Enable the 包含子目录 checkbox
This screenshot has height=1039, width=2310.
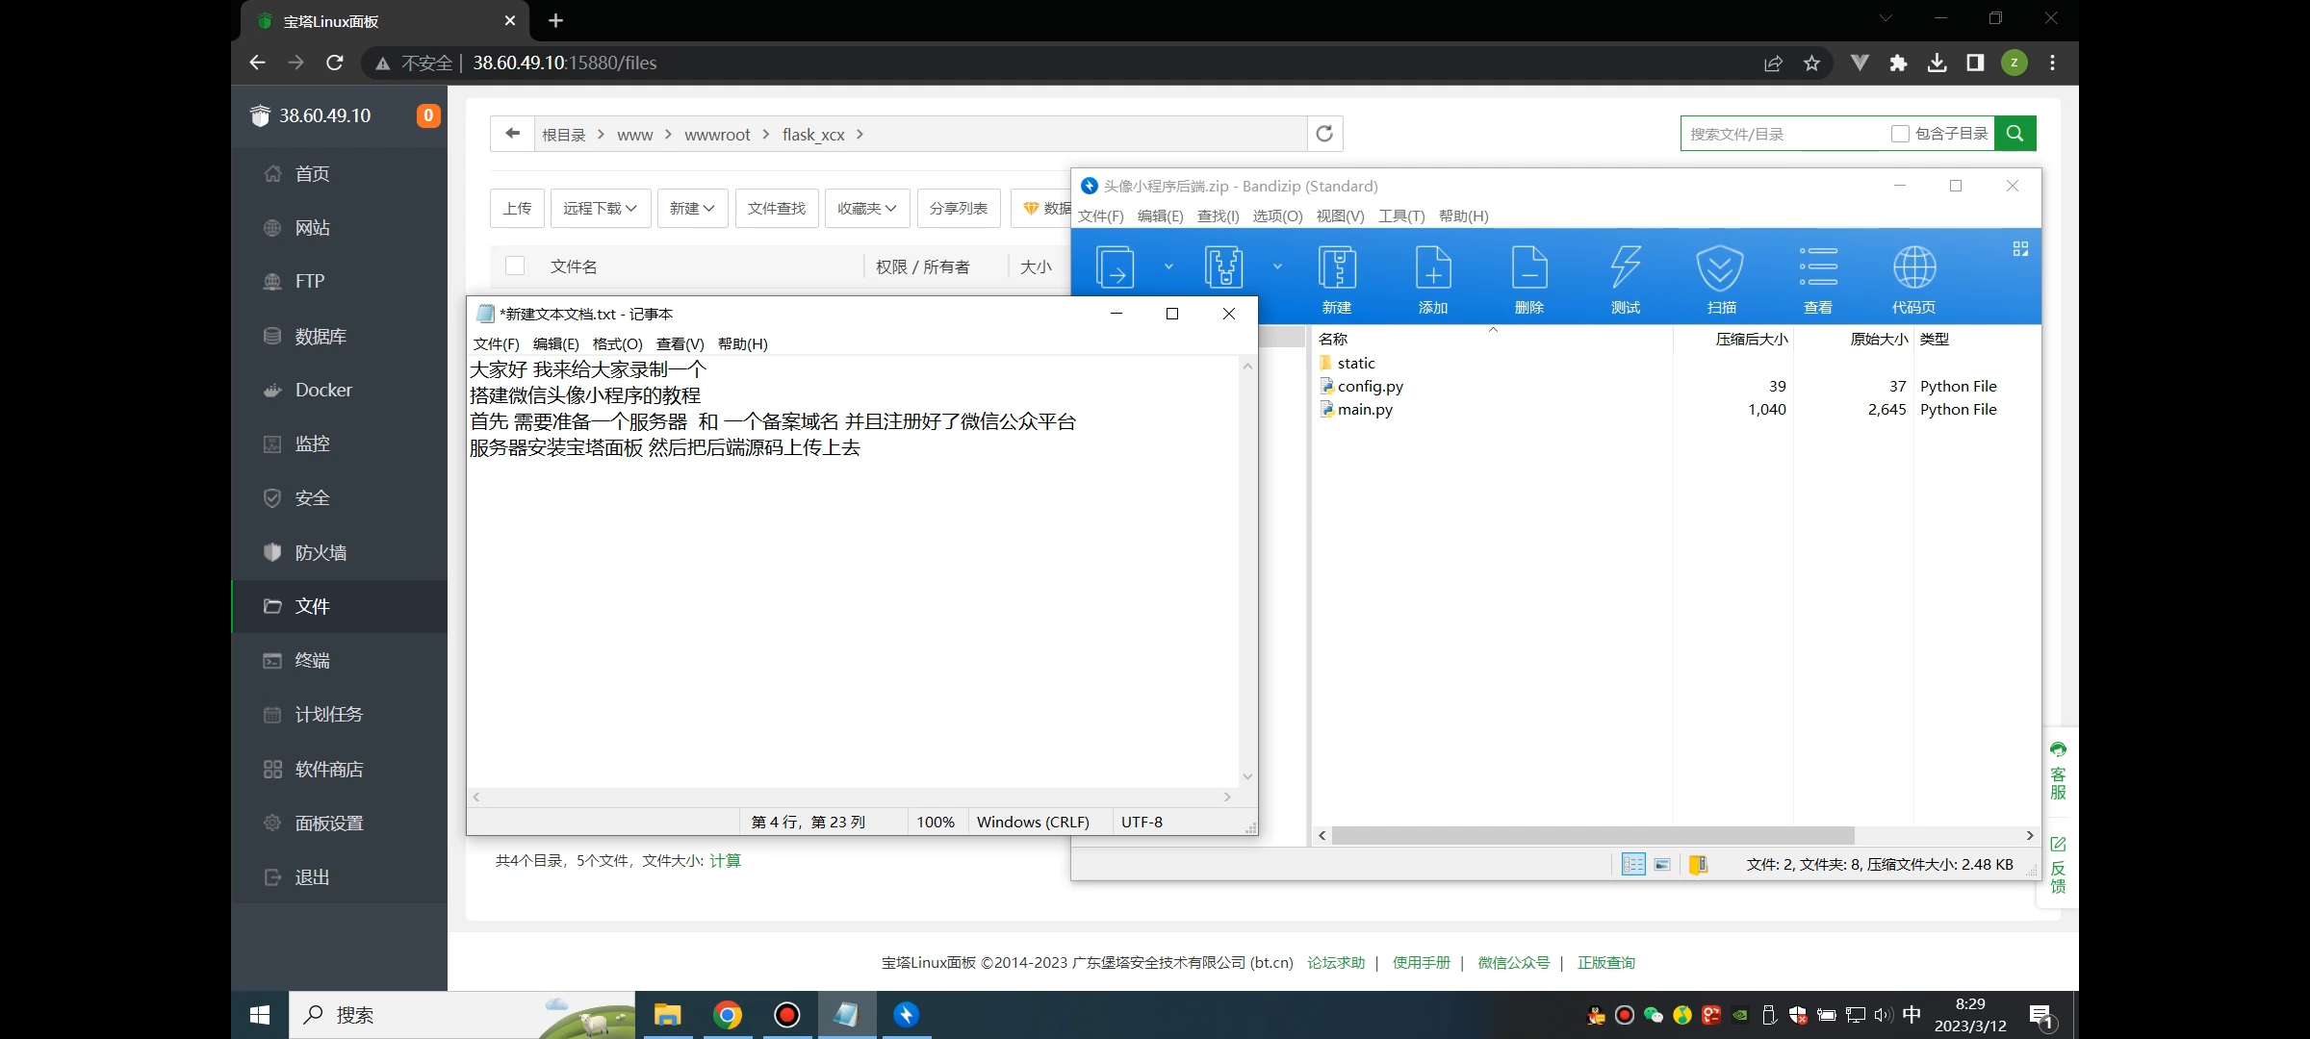pyautogui.click(x=1900, y=134)
